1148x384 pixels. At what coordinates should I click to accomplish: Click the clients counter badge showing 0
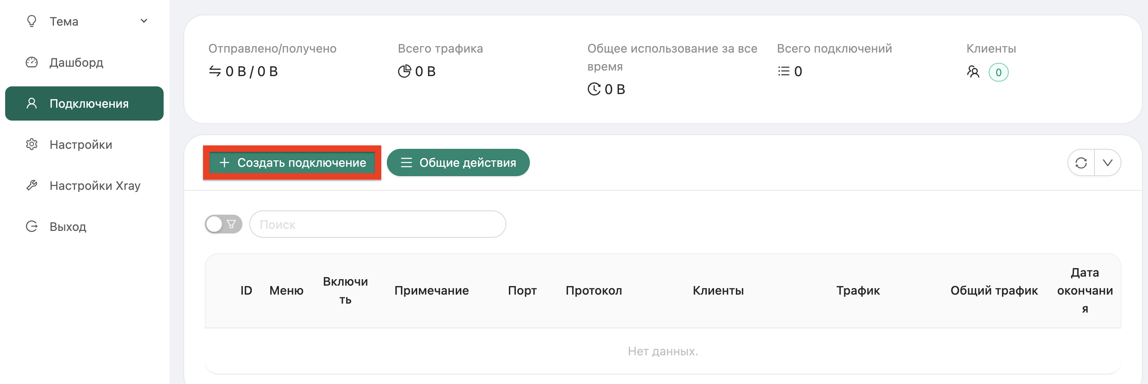coord(999,72)
